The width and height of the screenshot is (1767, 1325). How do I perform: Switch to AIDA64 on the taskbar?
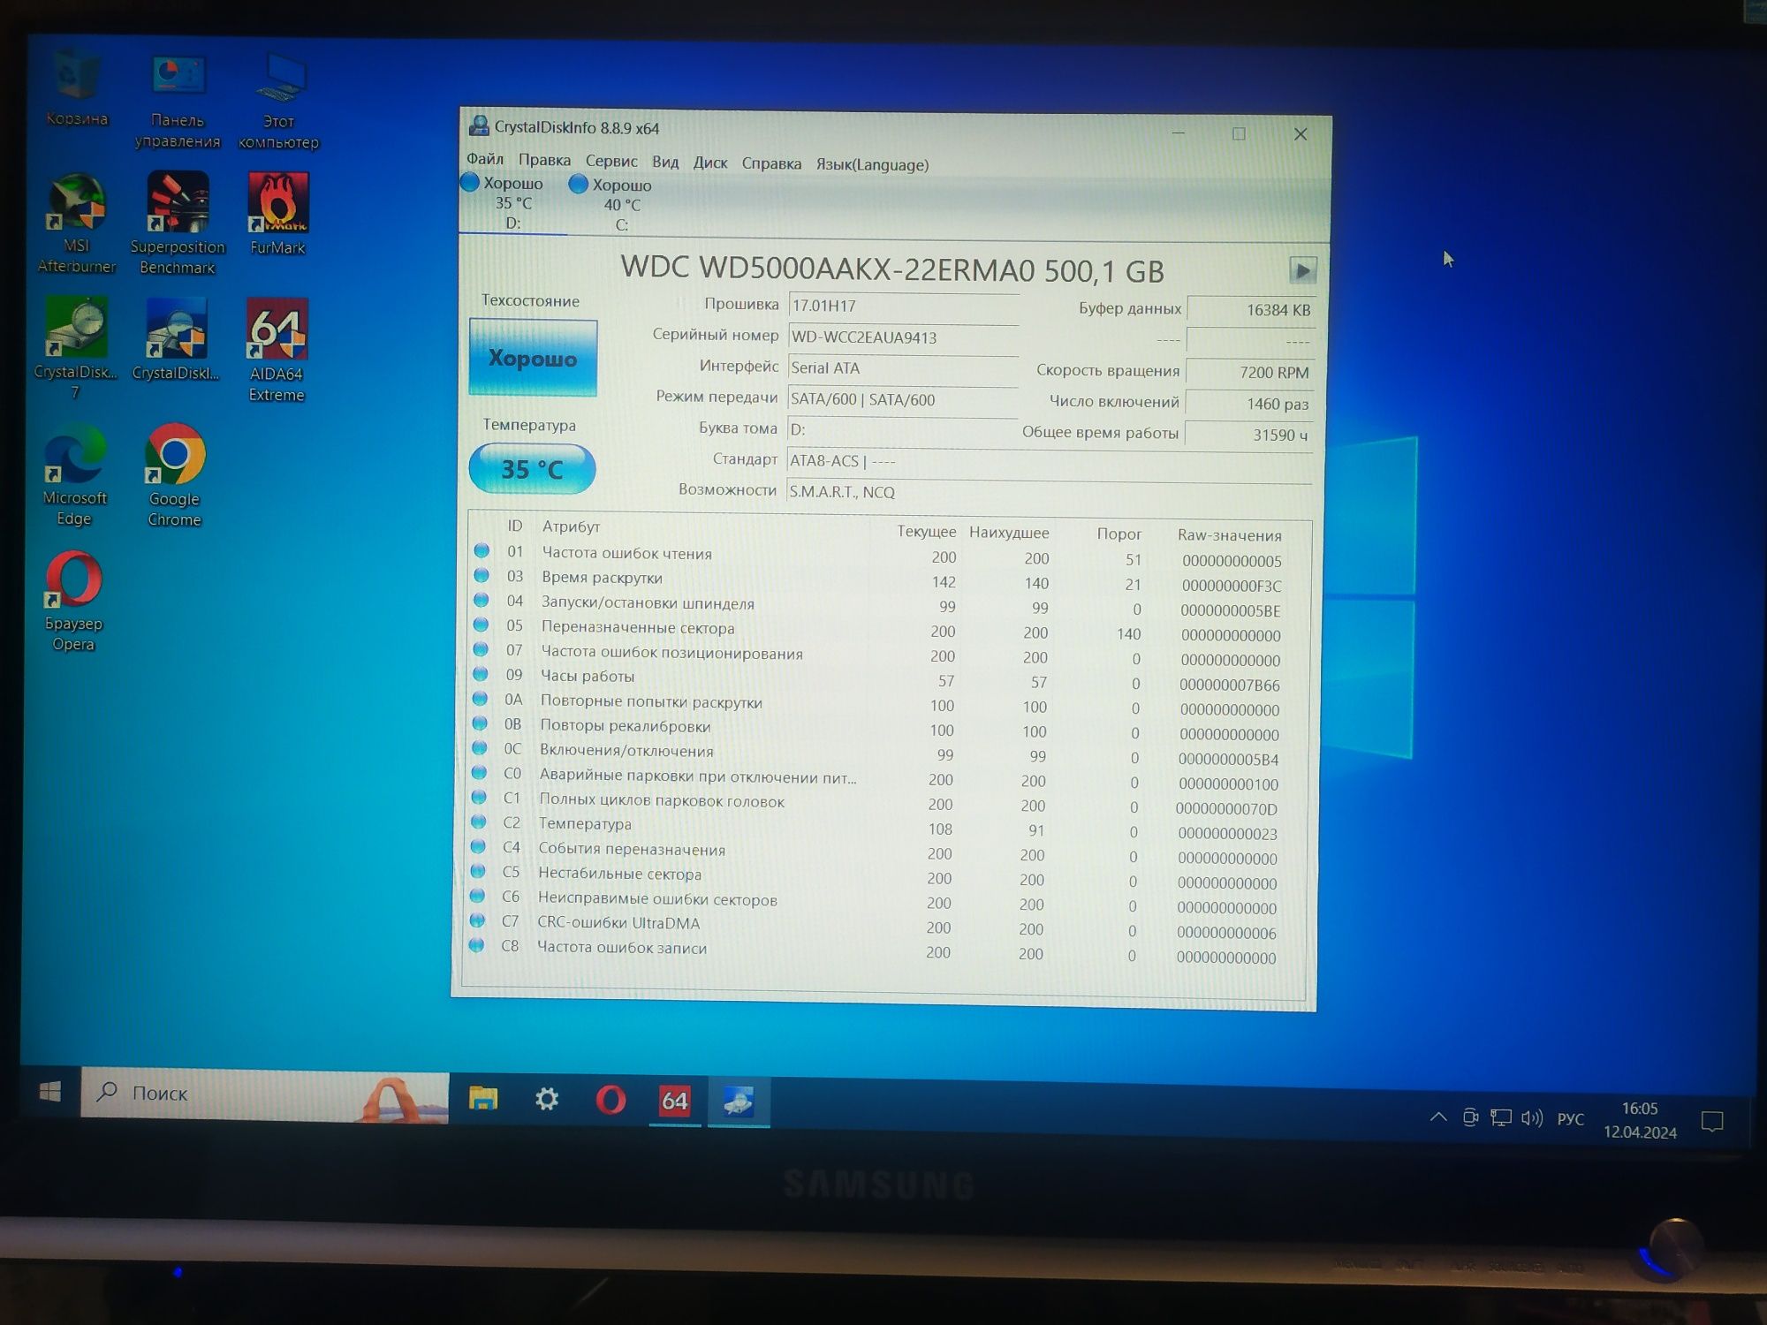click(674, 1101)
